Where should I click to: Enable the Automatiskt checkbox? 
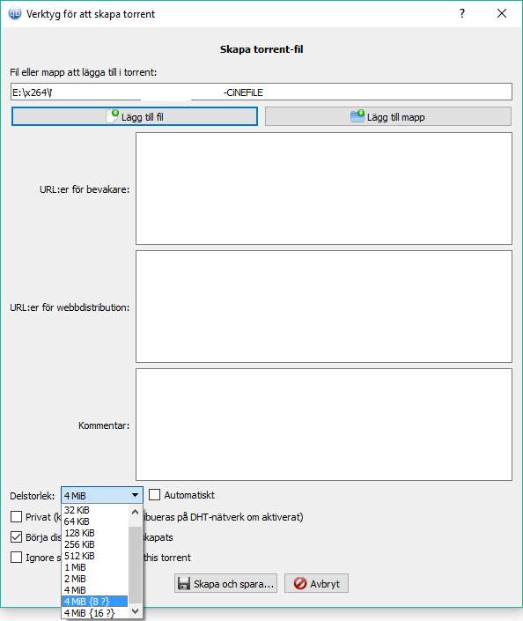[154, 495]
